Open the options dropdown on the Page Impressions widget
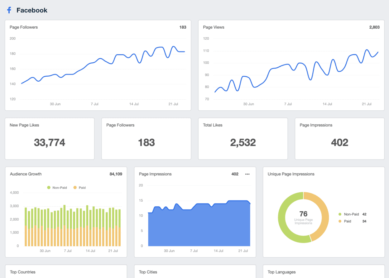The width and height of the screenshot is (389, 278). pos(247,174)
